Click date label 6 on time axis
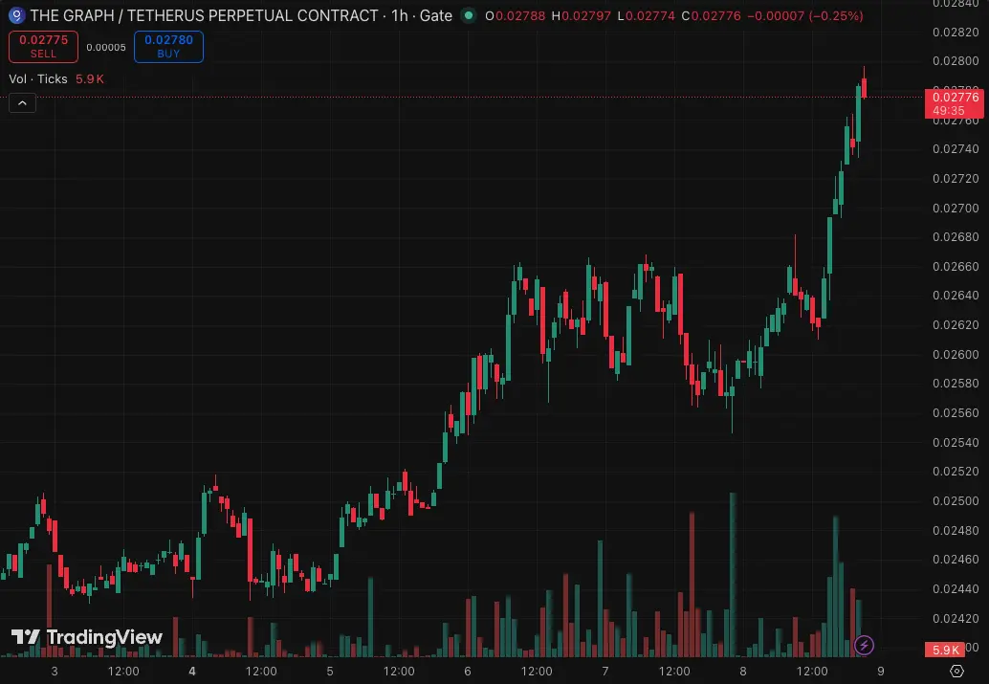Image resolution: width=989 pixels, height=684 pixels. click(x=468, y=671)
